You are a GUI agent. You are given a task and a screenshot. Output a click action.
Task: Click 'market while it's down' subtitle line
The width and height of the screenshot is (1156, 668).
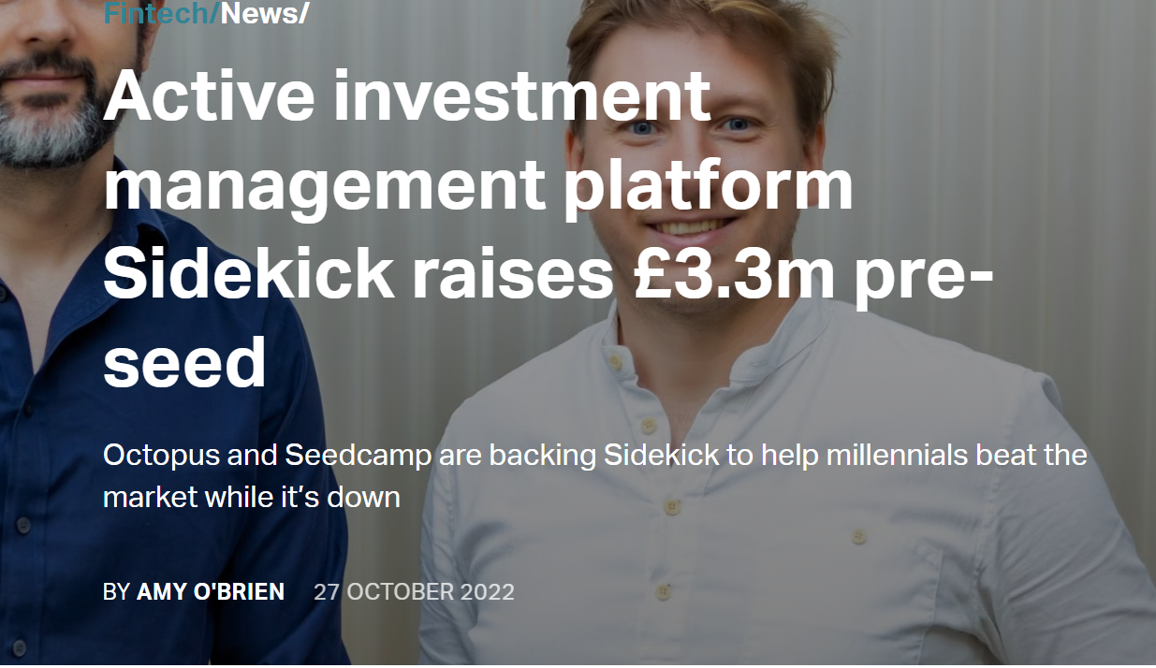pyautogui.click(x=252, y=496)
